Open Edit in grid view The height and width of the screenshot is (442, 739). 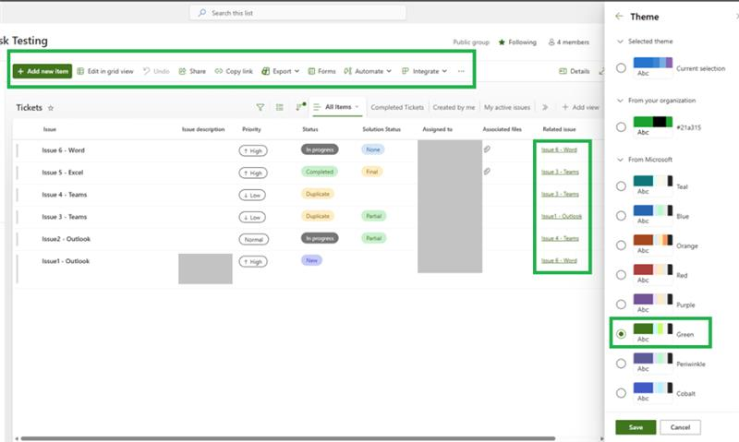(105, 71)
